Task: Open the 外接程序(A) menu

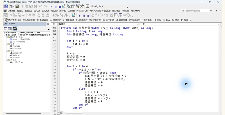Action: [x=82, y=11]
